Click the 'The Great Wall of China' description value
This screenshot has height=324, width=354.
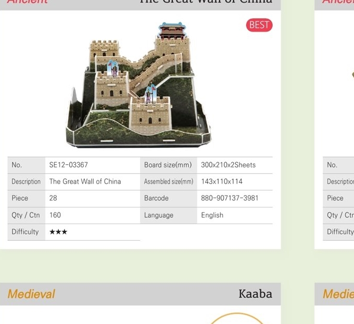click(85, 182)
